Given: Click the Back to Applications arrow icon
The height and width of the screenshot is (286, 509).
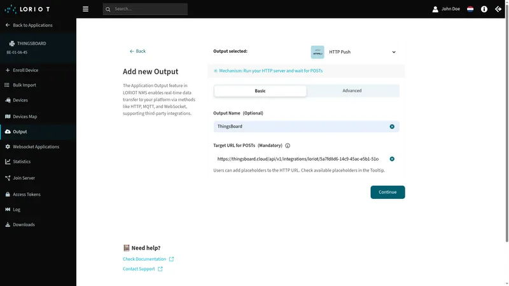Looking at the screenshot, I should tap(8, 25).
